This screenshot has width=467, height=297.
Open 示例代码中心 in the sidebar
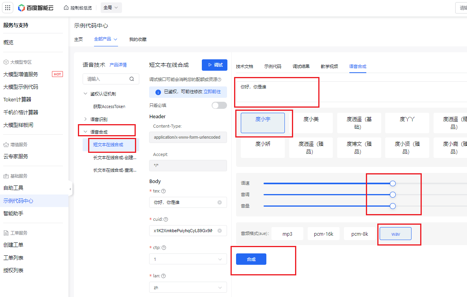tap(18, 201)
